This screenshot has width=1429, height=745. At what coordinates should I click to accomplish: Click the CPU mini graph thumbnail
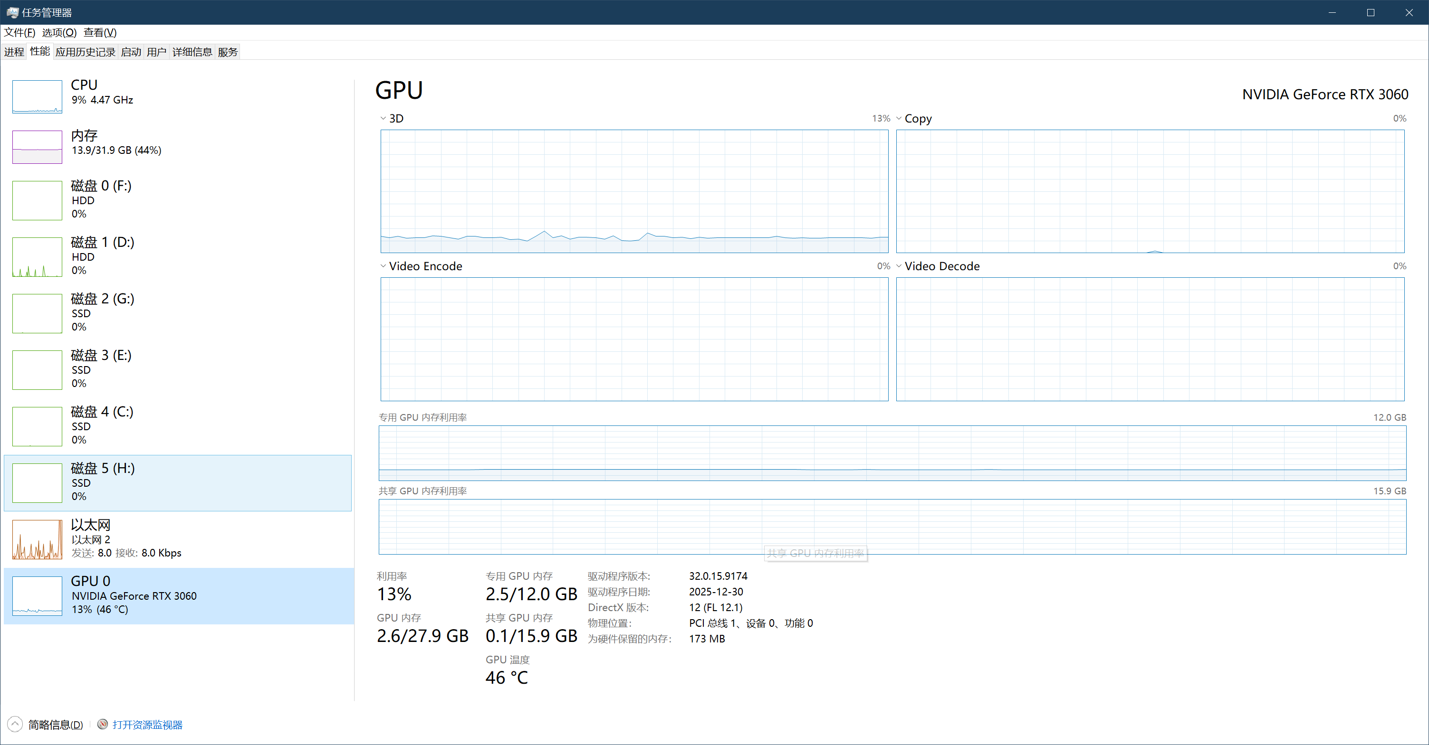[37, 96]
